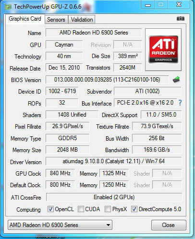Minimize the GPU-Z window
This screenshot has width=195, height=239.
pyautogui.click(x=148, y=5)
